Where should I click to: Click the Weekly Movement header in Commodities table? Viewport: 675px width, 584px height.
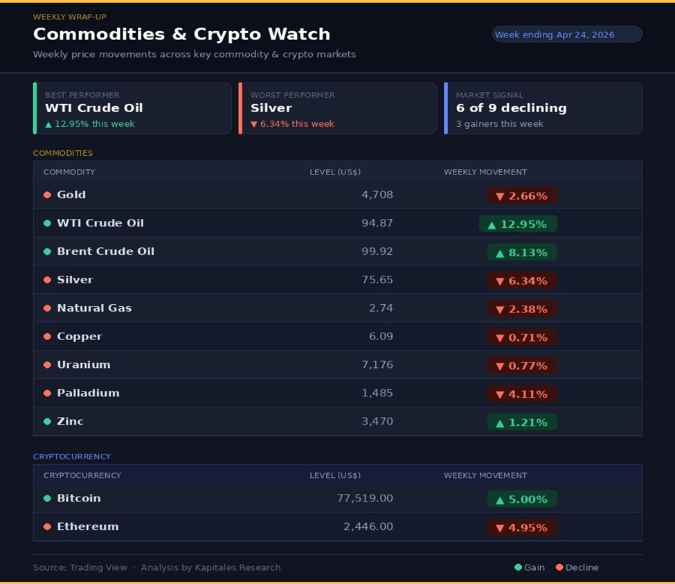tap(485, 172)
